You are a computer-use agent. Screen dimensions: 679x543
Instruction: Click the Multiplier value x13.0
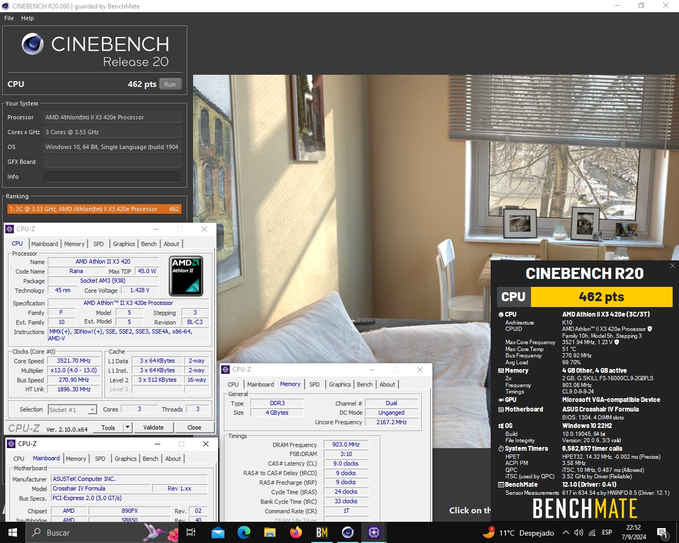74,370
